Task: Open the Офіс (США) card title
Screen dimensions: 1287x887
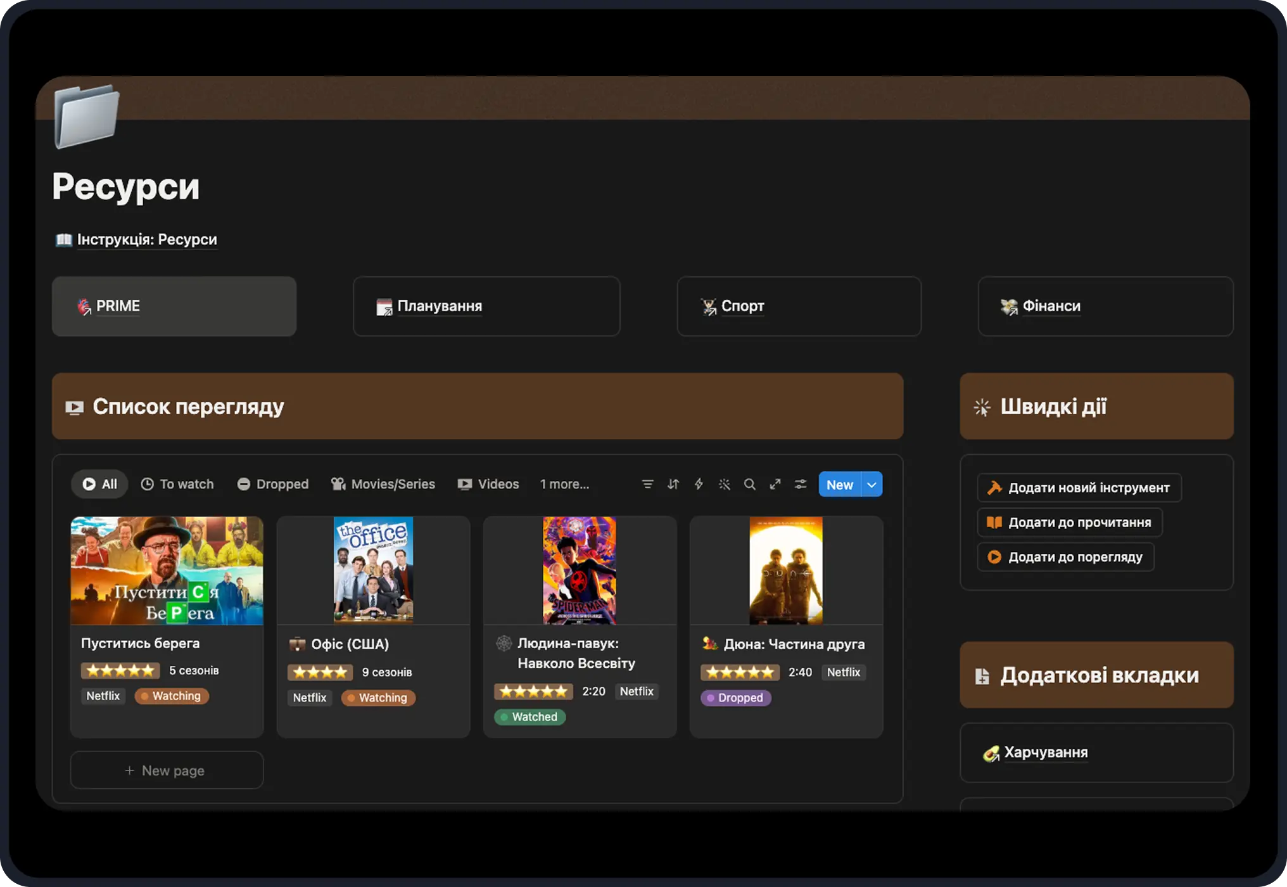Action: (x=350, y=644)
